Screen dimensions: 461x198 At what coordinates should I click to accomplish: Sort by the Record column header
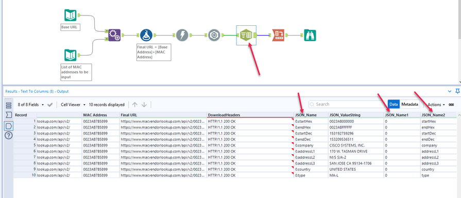click(25, 115)
